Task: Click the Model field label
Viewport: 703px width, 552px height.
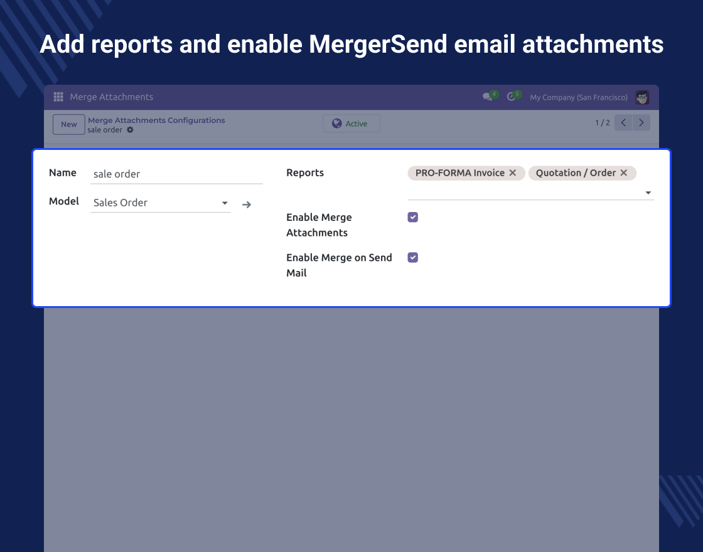Action: 63,201
